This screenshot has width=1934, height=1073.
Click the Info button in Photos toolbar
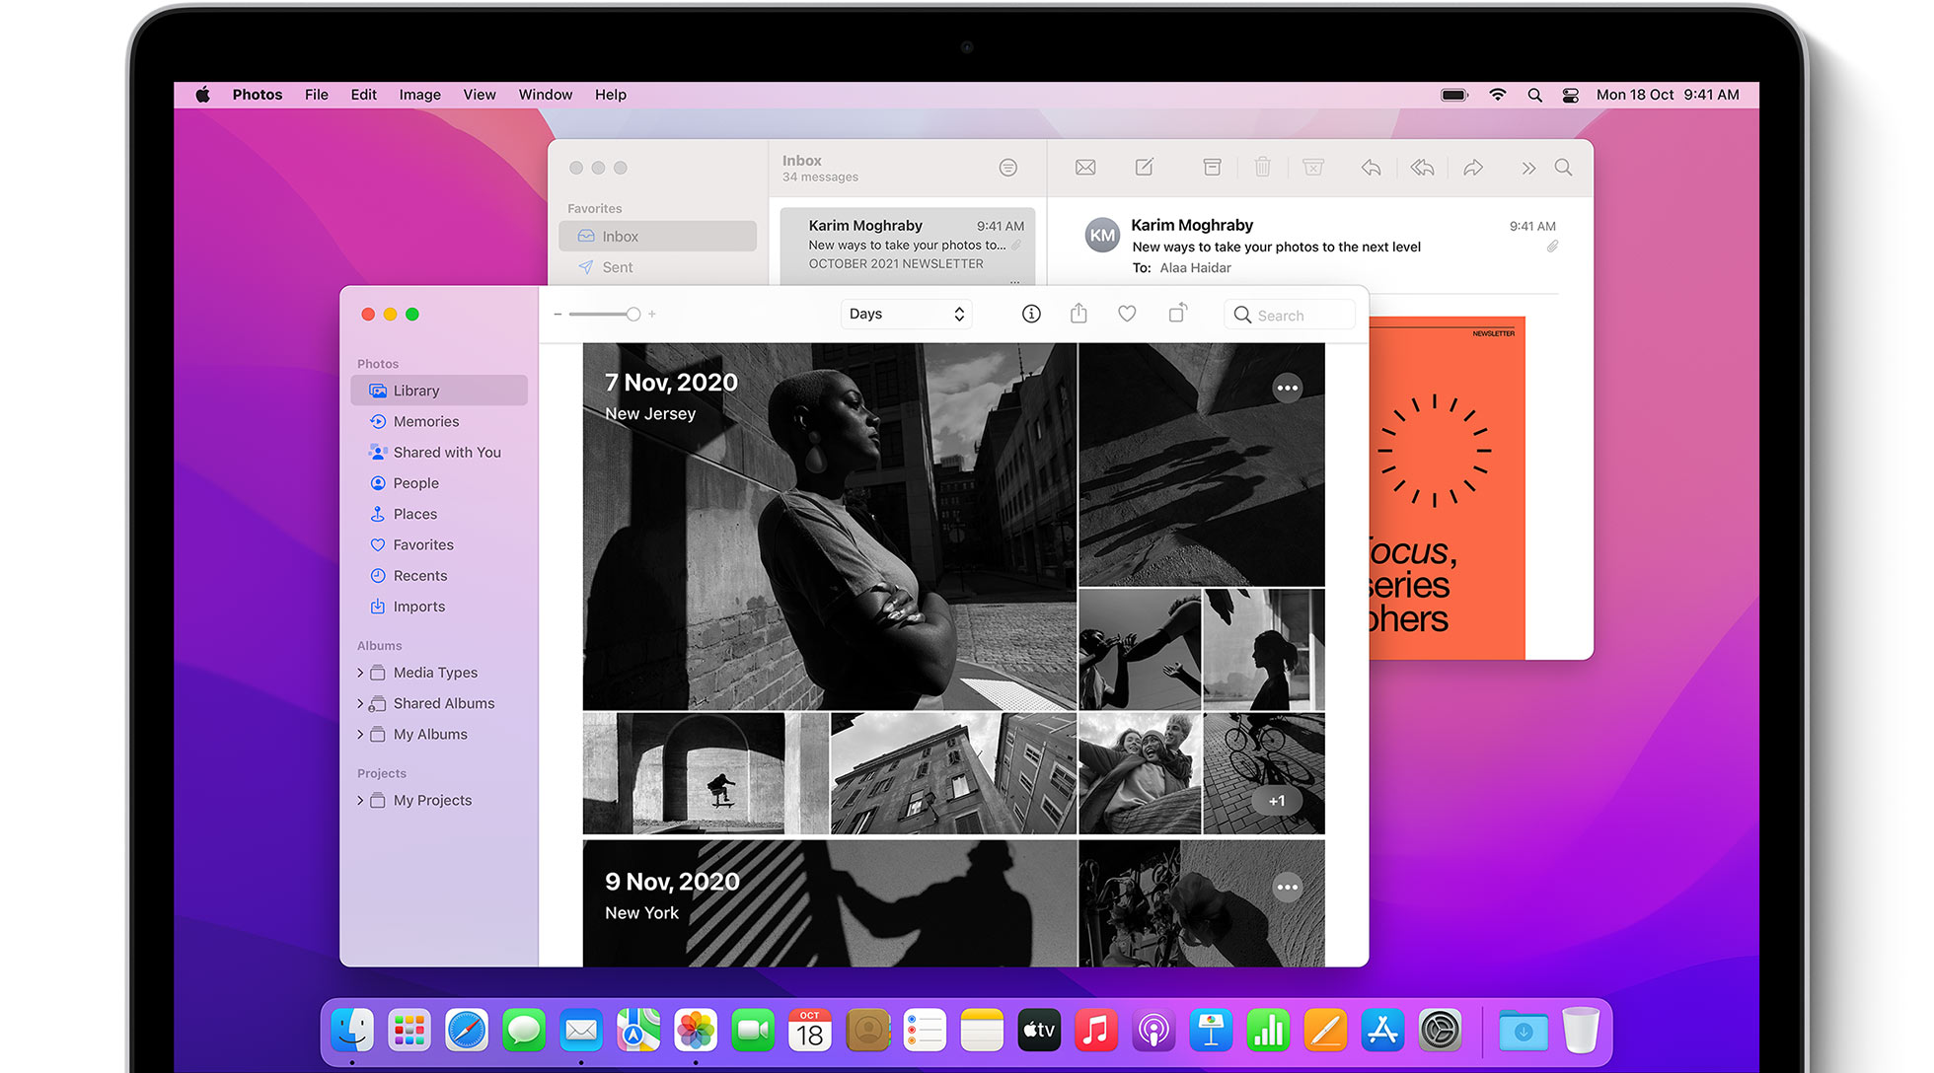click(1031, 314)
